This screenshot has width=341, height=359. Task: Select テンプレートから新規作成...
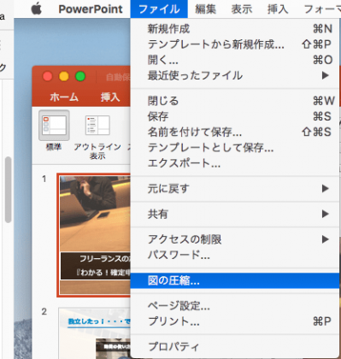click(235, 44)
